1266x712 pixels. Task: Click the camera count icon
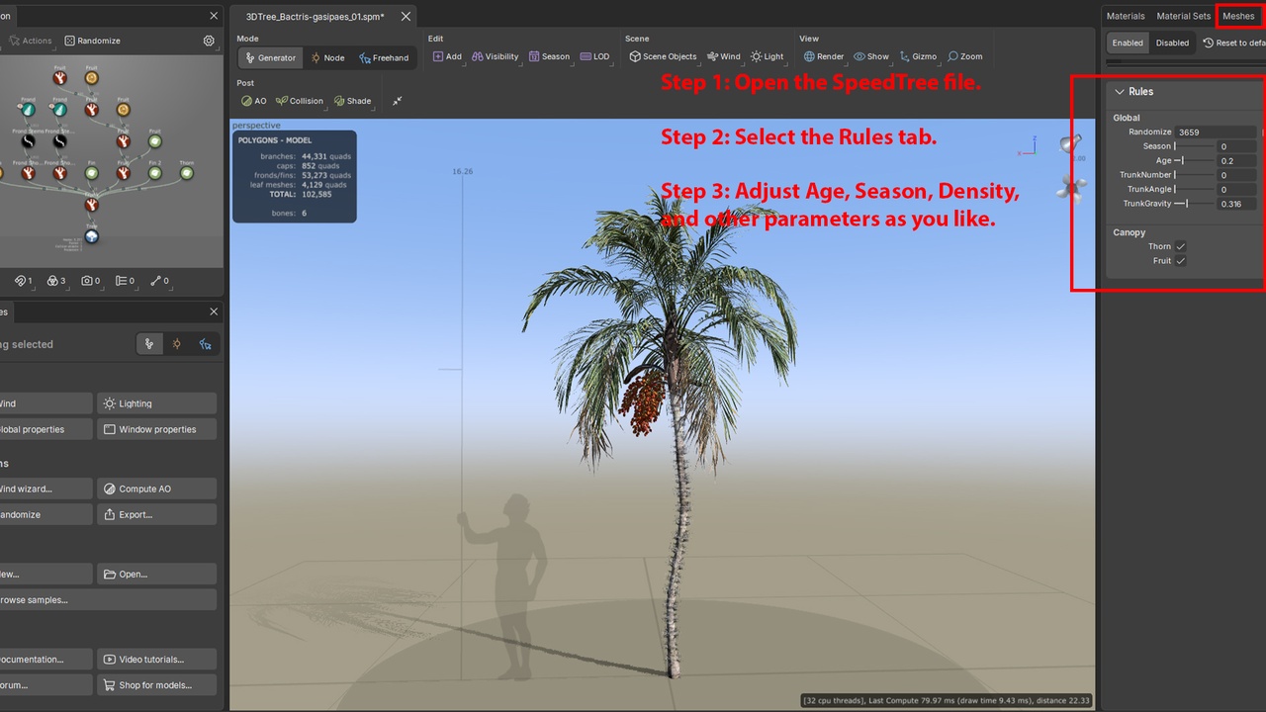pos(90,281)
